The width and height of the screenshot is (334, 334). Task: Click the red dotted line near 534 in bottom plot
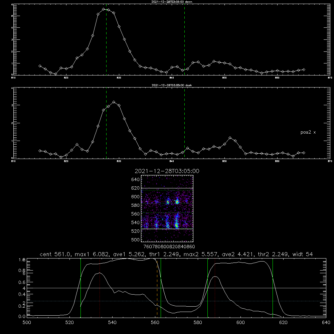point(100,288)
